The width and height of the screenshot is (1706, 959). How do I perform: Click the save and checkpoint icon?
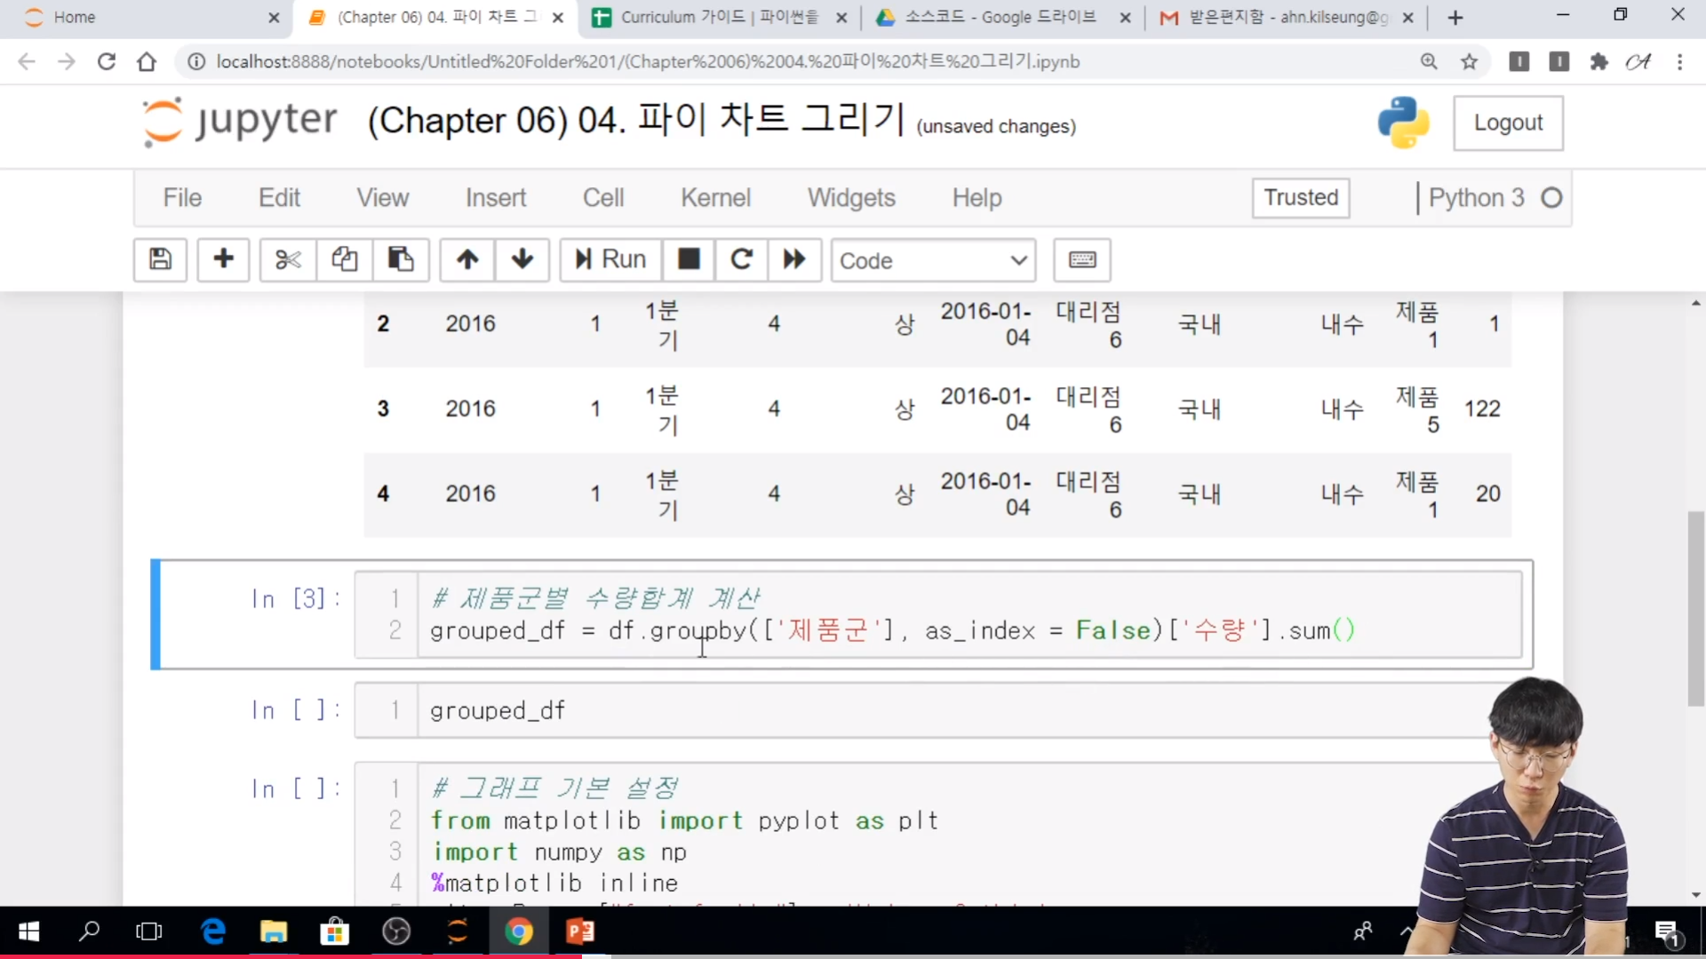[x=160, y=259]
